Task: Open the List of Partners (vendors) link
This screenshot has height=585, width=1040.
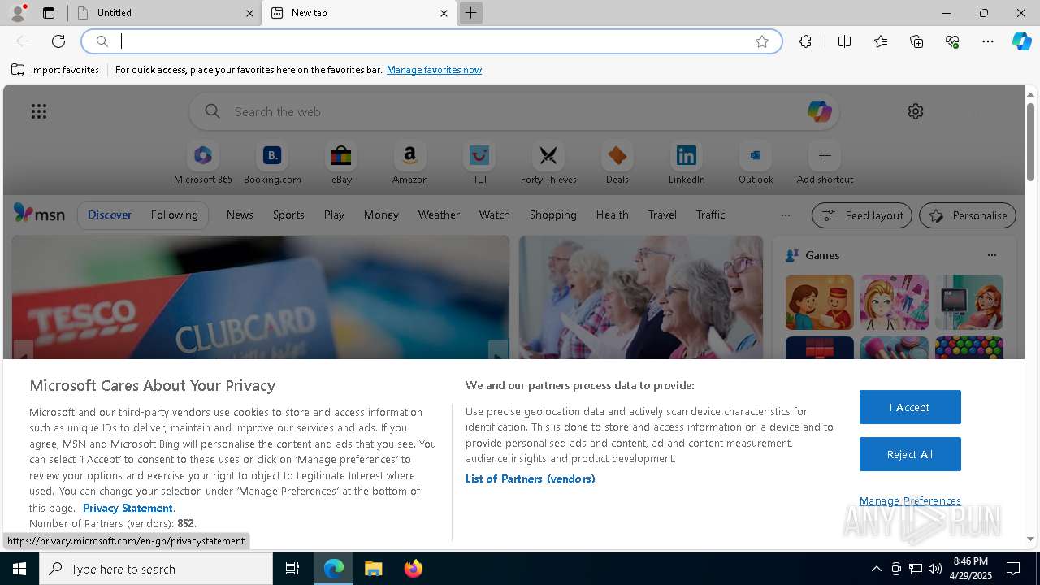Action: 530,479
